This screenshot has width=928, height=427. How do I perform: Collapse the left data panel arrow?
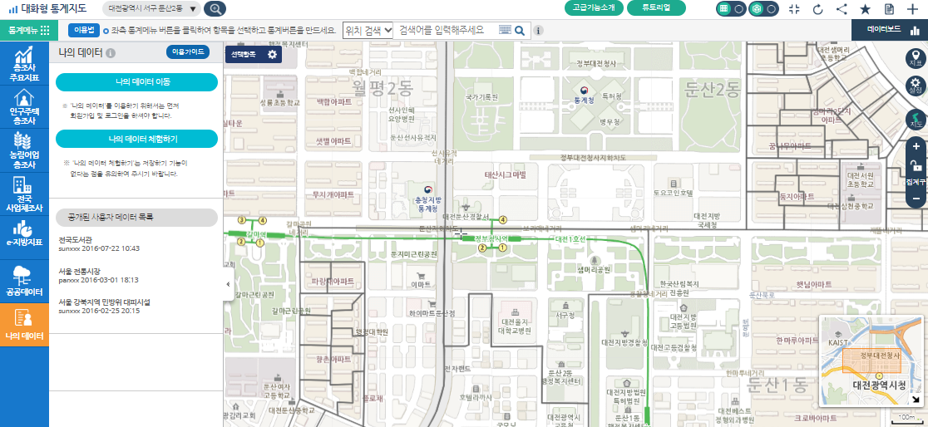[x=228, y=284]
